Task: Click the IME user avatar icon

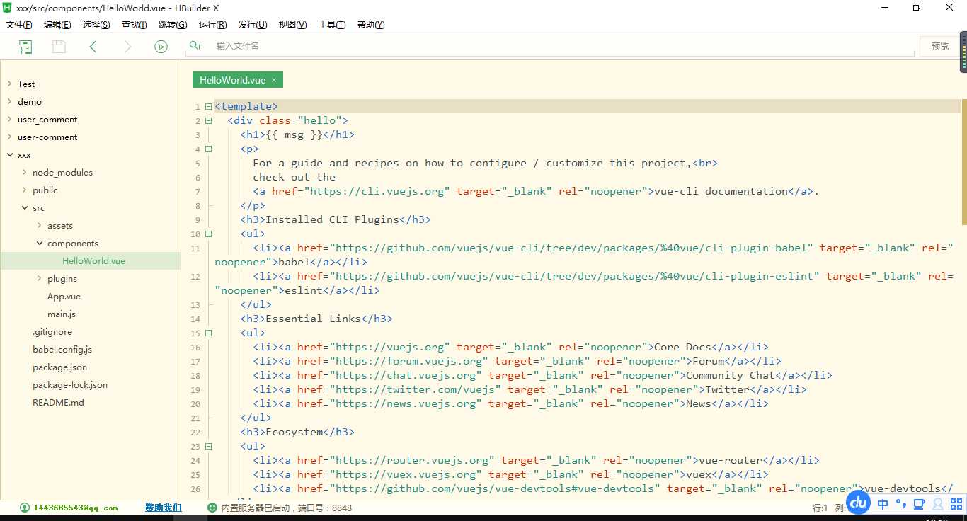Action: click(x=938, y=504)
